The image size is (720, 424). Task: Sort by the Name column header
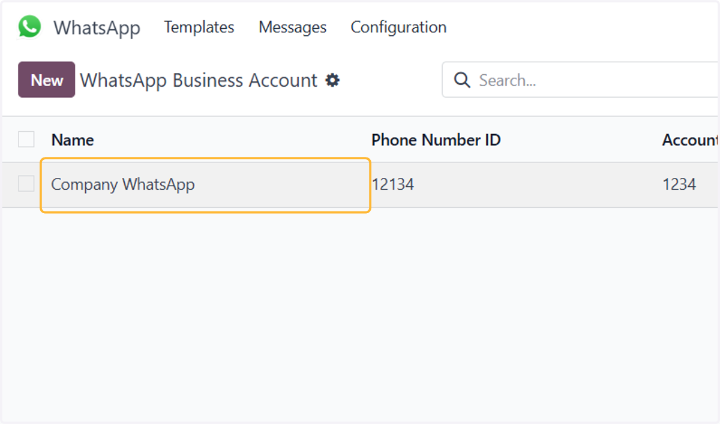73,140
